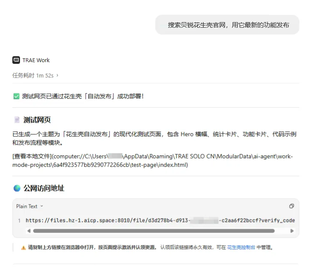This screenshot has height=276, width=311.
Task: Copy the code block with copy icon
Action: coord(291,206)
